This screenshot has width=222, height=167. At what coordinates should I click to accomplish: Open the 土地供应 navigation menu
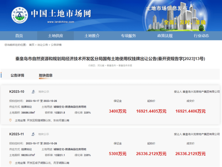(55, 36)
